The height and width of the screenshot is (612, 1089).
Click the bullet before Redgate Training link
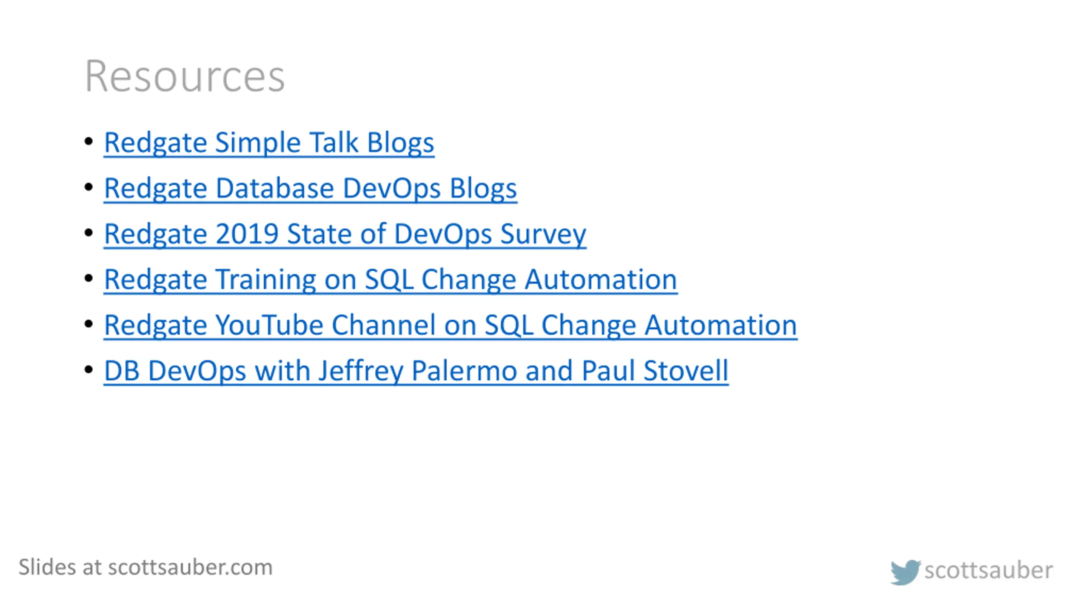click(x=88, y=278)
